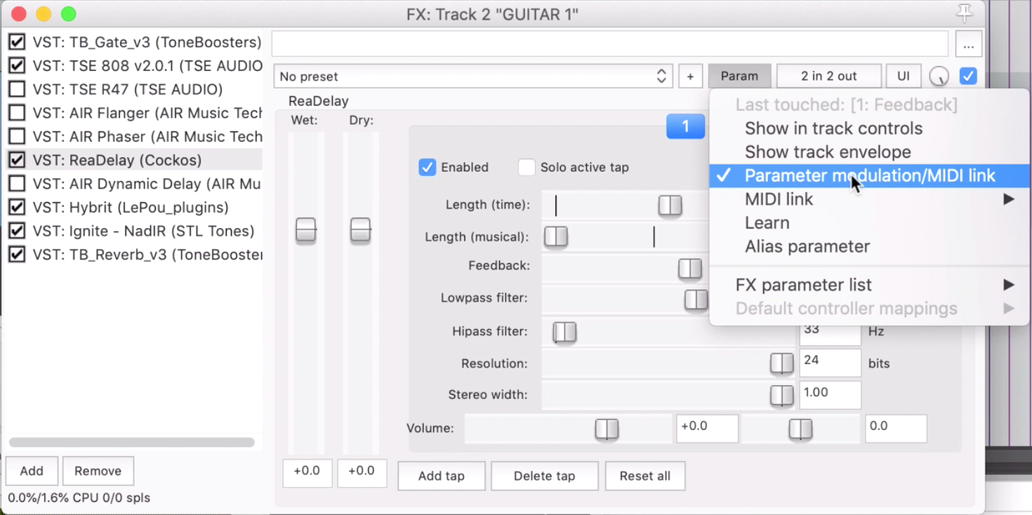Save a new preset with the + icon
The image size is (1032, 515).
tap(690, 76)
